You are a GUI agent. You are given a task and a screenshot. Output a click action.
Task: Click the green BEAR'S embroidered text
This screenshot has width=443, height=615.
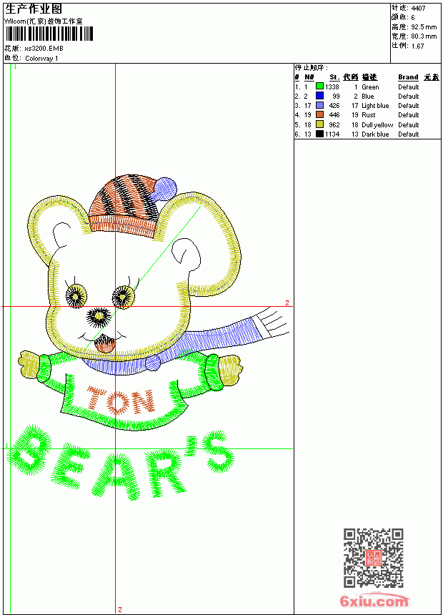[121, 463]
